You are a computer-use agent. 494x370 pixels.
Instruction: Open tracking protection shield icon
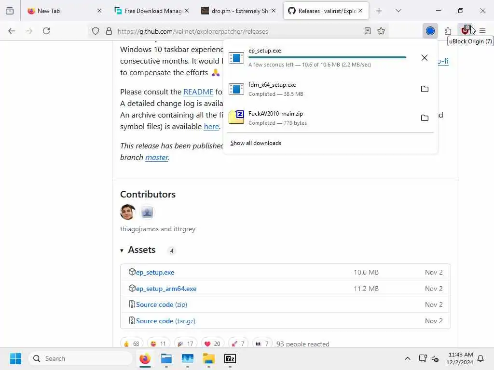96,31
